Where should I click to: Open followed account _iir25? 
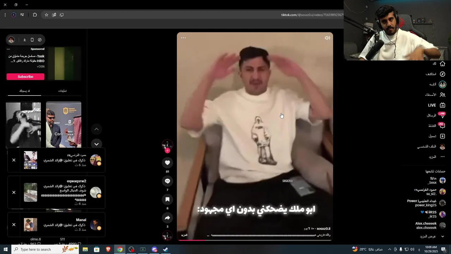pyautogui.click(x=433, y=214)
